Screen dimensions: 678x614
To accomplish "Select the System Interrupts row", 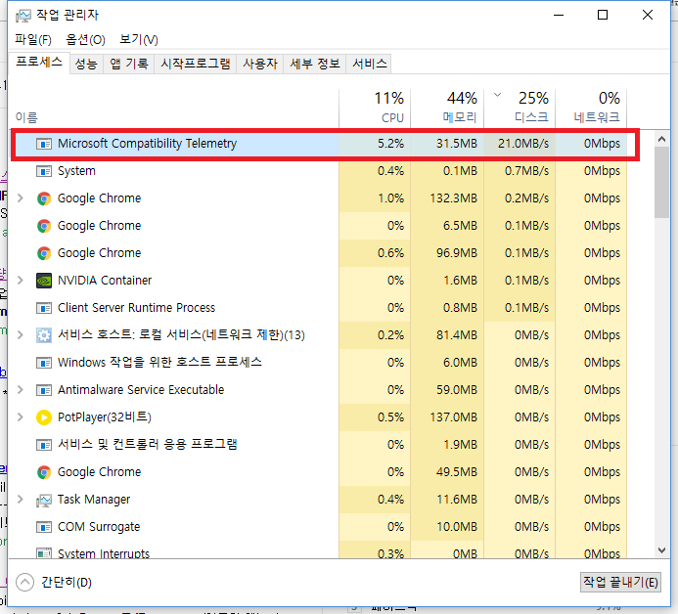I will click(x=319, y=551).
